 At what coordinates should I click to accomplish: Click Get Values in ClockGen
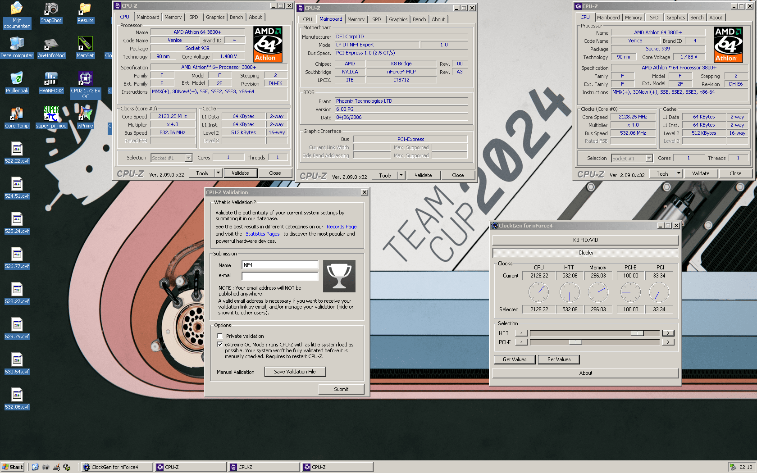[515, 359]
